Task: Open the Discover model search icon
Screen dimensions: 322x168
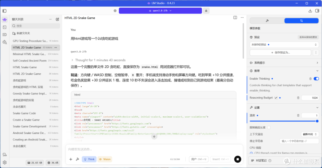Action: point(4,42)
